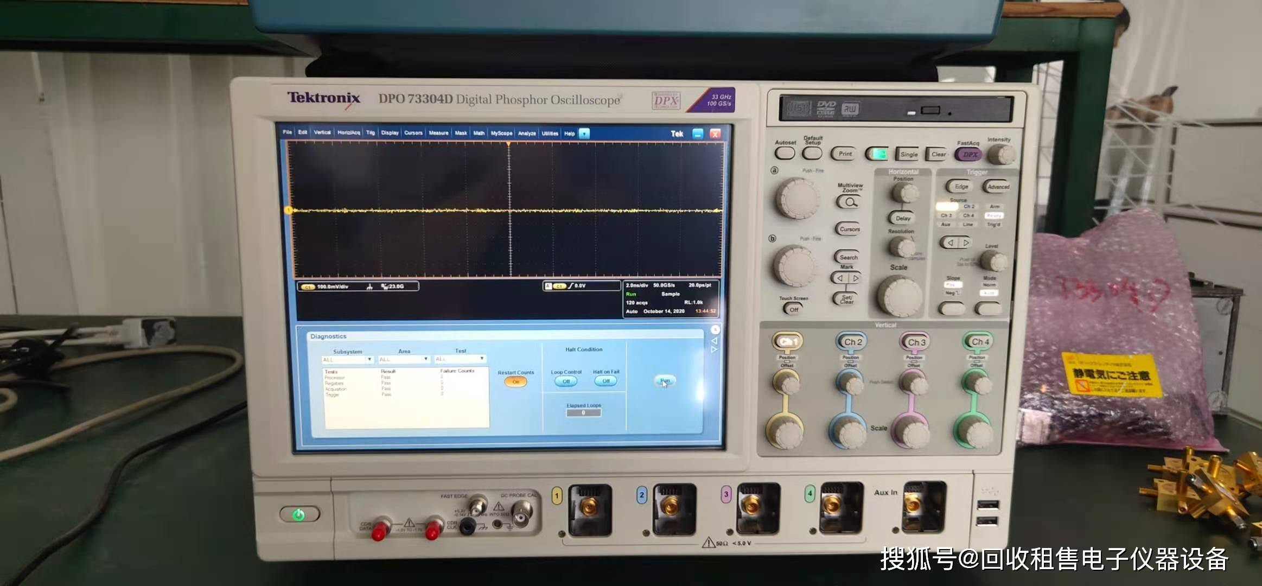Click the down arrow beside Diagnostics panel
Image resolution: width=1262 pixels, height=586 pixels.
pyautogui.click(x=715, y=350)
